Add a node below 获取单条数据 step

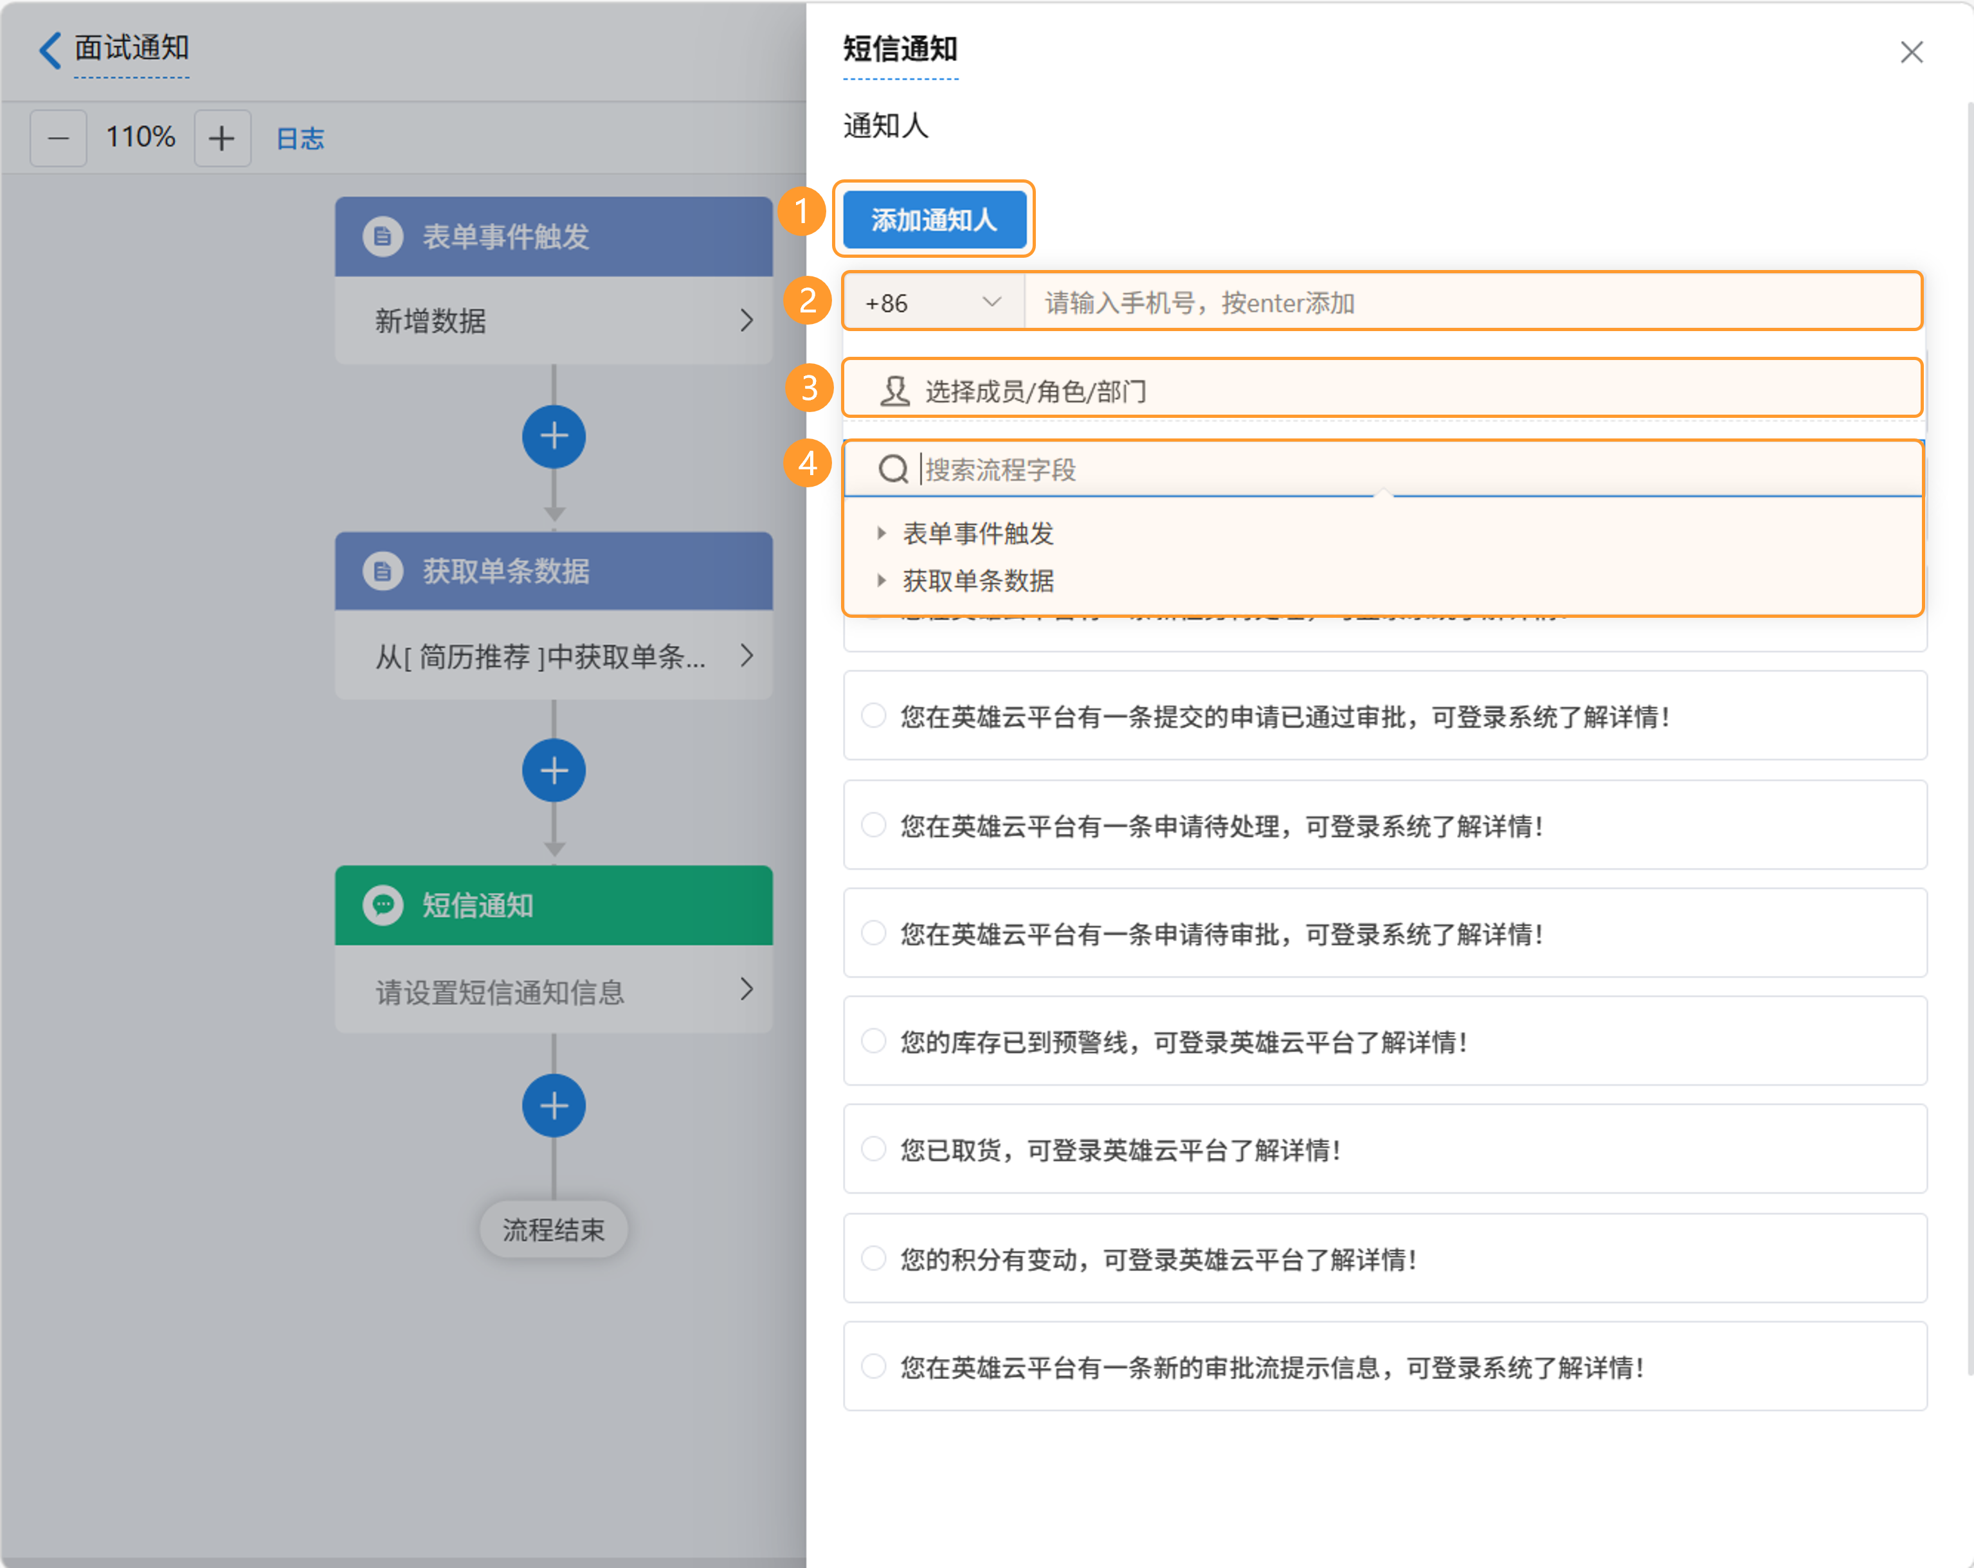point(554,771)
